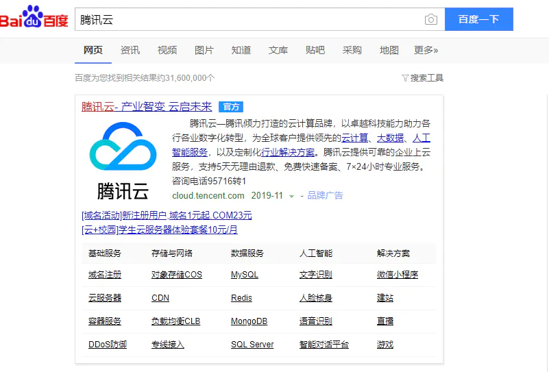Click the 腾讯云 cloud logo thumbnail

pyautogui.click(x=123, y=161)
